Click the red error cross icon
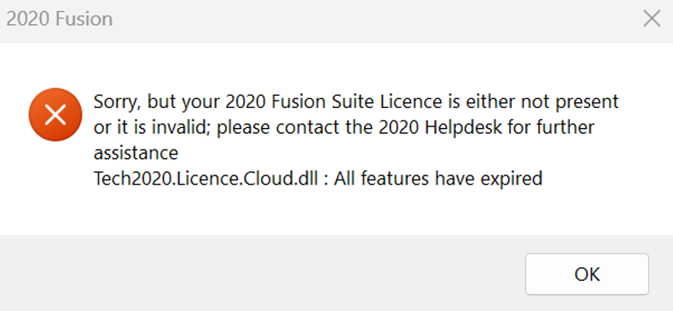The width and height of the screenshot is (673, 311). 56,115
